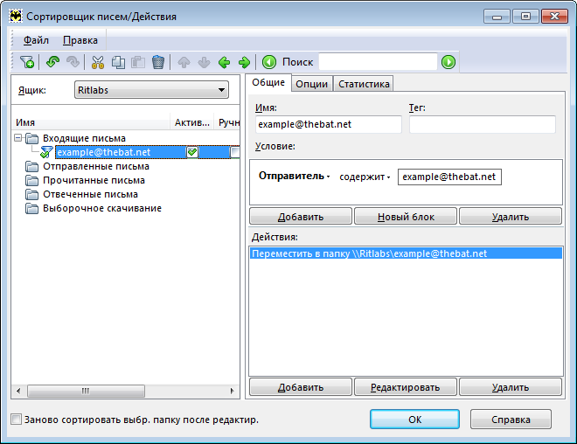
Task: Click the Тег input field
Action: pyautogui.click(x=482, y=124)
